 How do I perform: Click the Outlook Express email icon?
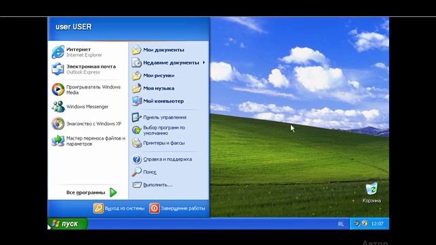[58, 69]
